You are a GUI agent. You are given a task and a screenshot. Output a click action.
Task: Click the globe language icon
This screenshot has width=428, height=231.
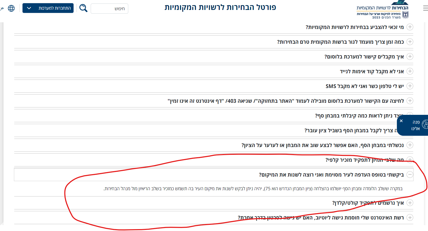[11, 8]
